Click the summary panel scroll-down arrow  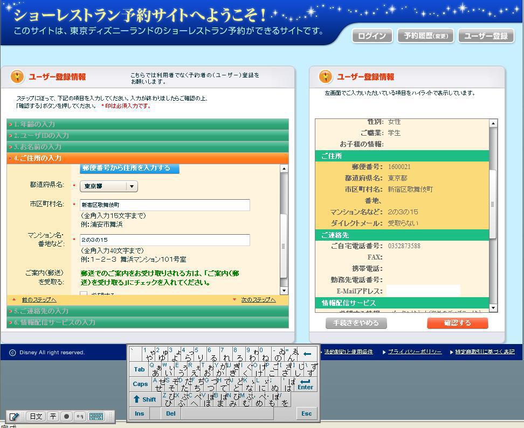(493, 308)
